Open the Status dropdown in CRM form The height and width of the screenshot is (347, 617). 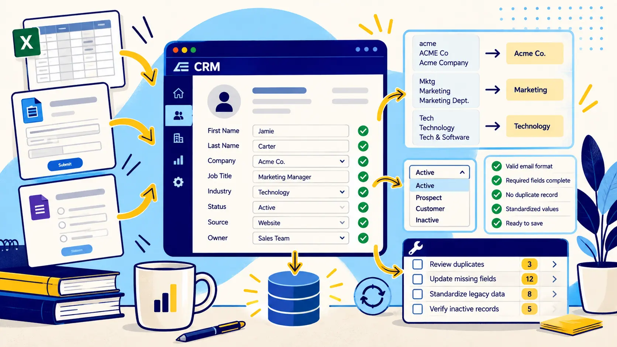pos(301,208)
